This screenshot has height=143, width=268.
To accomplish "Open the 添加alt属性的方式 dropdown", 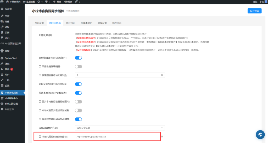I will click(120, 128).
